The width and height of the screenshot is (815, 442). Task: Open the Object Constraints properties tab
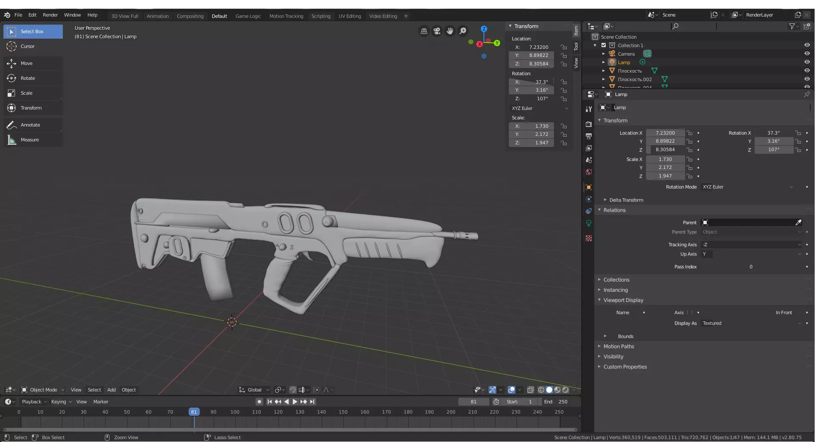pos(589,211)
